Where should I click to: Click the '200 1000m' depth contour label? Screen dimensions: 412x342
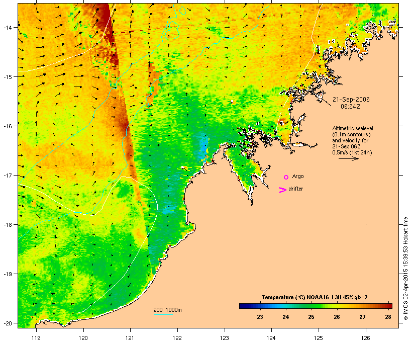[x=167, y=310]
